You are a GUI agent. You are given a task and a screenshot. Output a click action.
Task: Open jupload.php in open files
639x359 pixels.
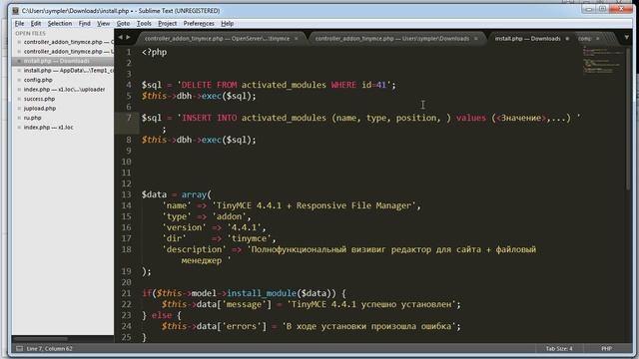pyautogui.click(x=40, y=109)
